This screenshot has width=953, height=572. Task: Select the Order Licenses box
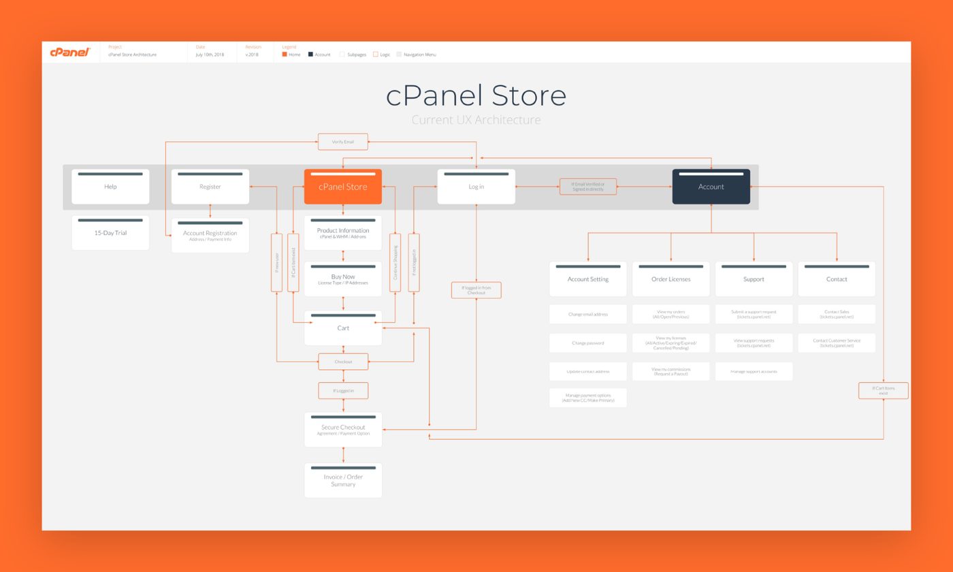click(x=671, y=279)
